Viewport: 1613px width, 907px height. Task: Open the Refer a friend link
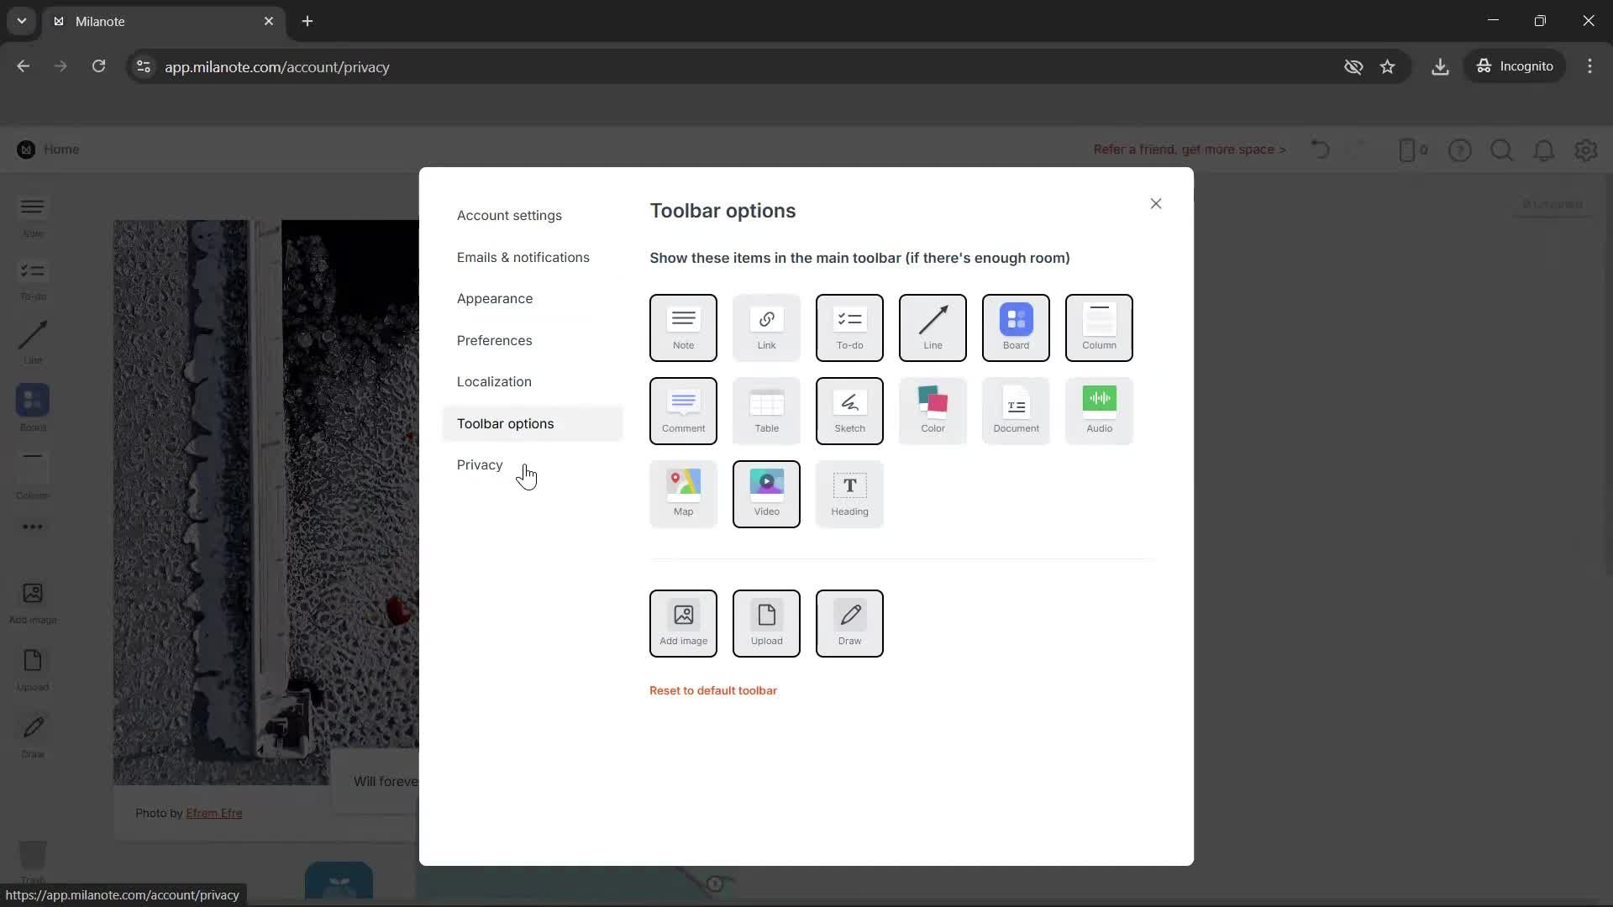[x=1190, y=149]
